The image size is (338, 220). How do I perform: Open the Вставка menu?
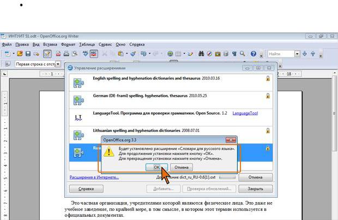point(50,45)
